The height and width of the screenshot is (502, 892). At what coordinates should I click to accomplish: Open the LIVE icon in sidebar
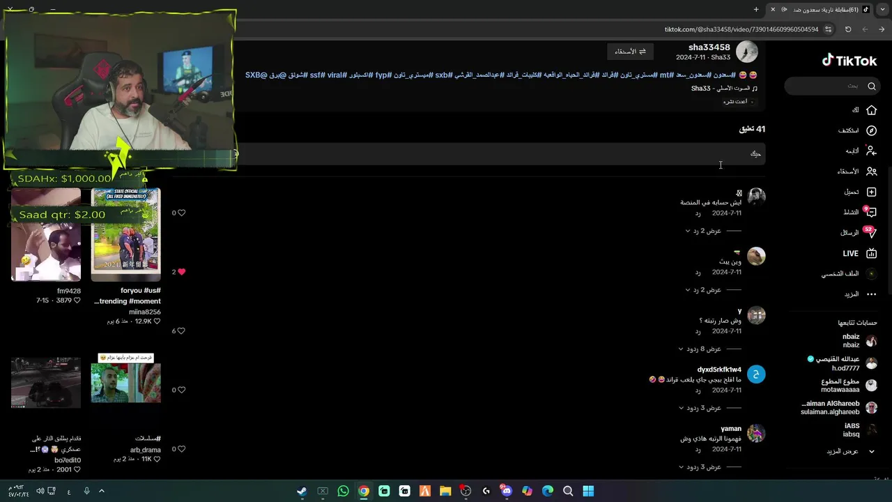(871, 253)
